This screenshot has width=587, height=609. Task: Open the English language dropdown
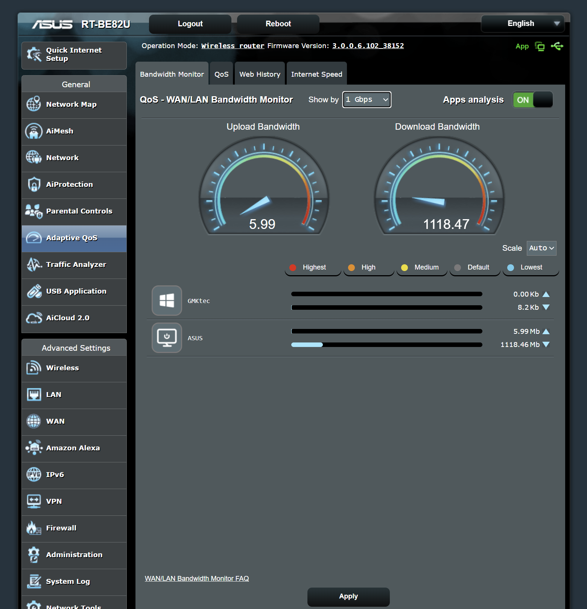523,23
